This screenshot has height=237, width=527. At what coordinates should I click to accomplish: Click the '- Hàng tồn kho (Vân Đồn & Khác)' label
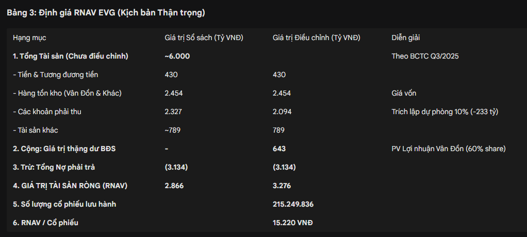pos(68,93)
